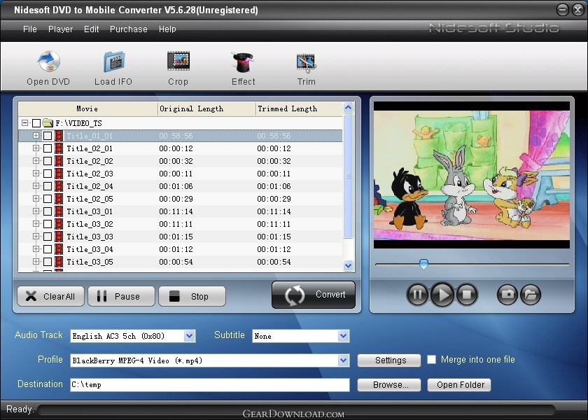Click the Pause conversion button
This screenshot has width=588, height=420.
pos(121,296)
